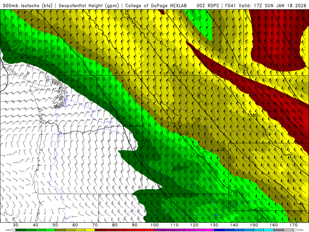This screenshot has width=309, height=232.
Task: Select the magenta swatch ending at 130
Action: click(209, 230)
